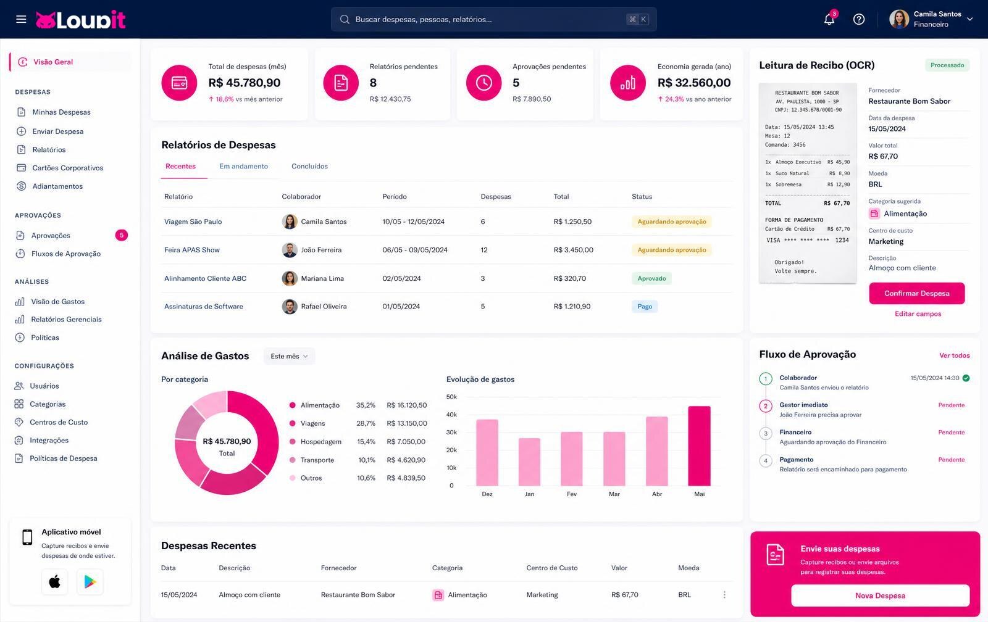This screenshot has height=622, width=988.
Task: Open three-dot menu for Almoço com cliente
Action: tap(724, 595)
